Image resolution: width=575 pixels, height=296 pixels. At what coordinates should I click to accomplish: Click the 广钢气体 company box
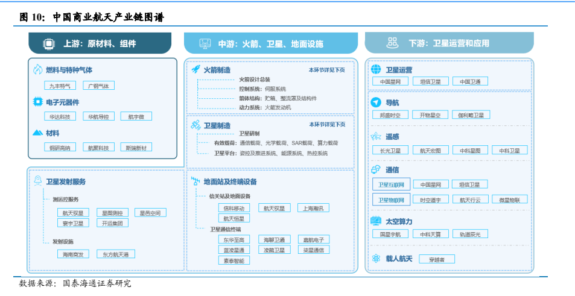[98, 86]
